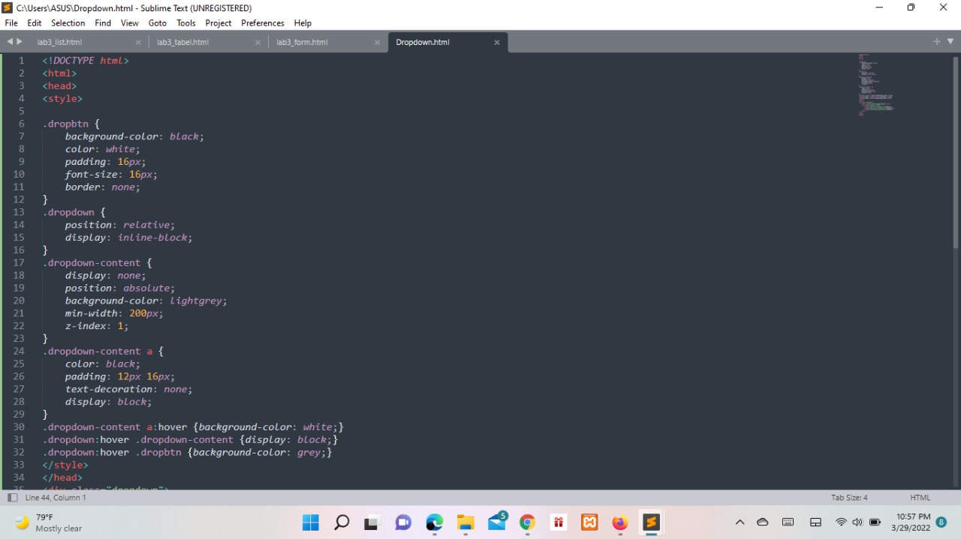Select the Dropdown.html tab
961x539 pixels.
(x=423, y=42)
